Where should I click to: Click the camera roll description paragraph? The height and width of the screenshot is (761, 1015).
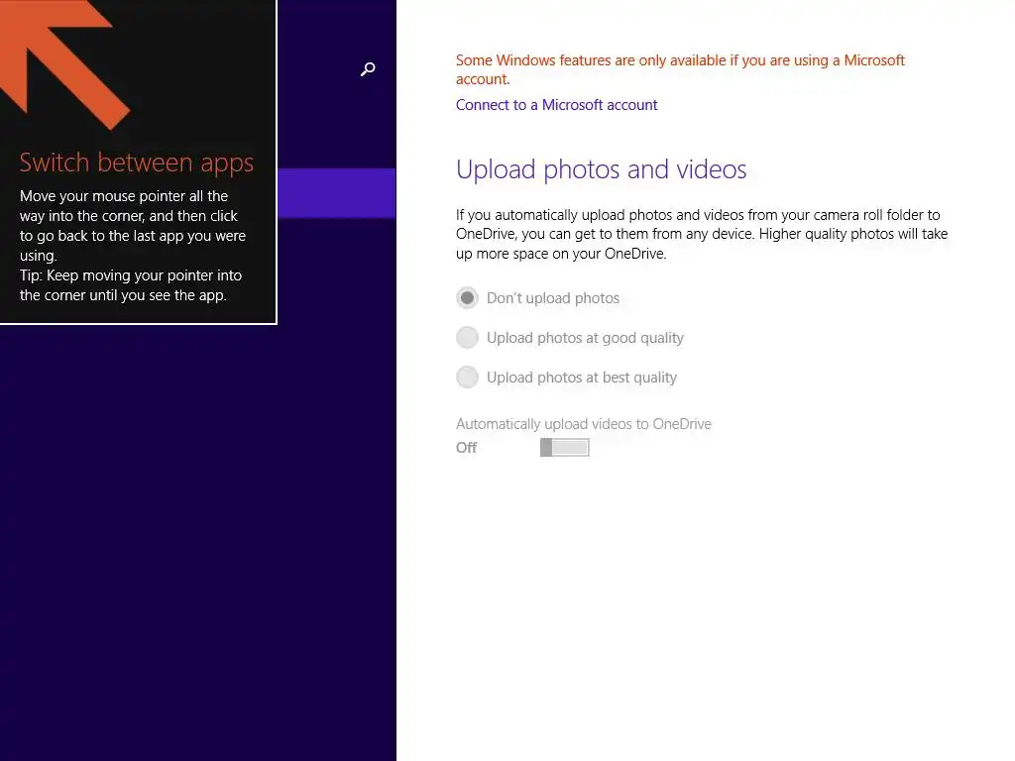(x=702, y=234)
